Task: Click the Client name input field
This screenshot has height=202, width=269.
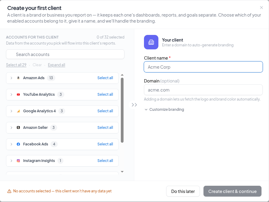Action: click(203, 67)
